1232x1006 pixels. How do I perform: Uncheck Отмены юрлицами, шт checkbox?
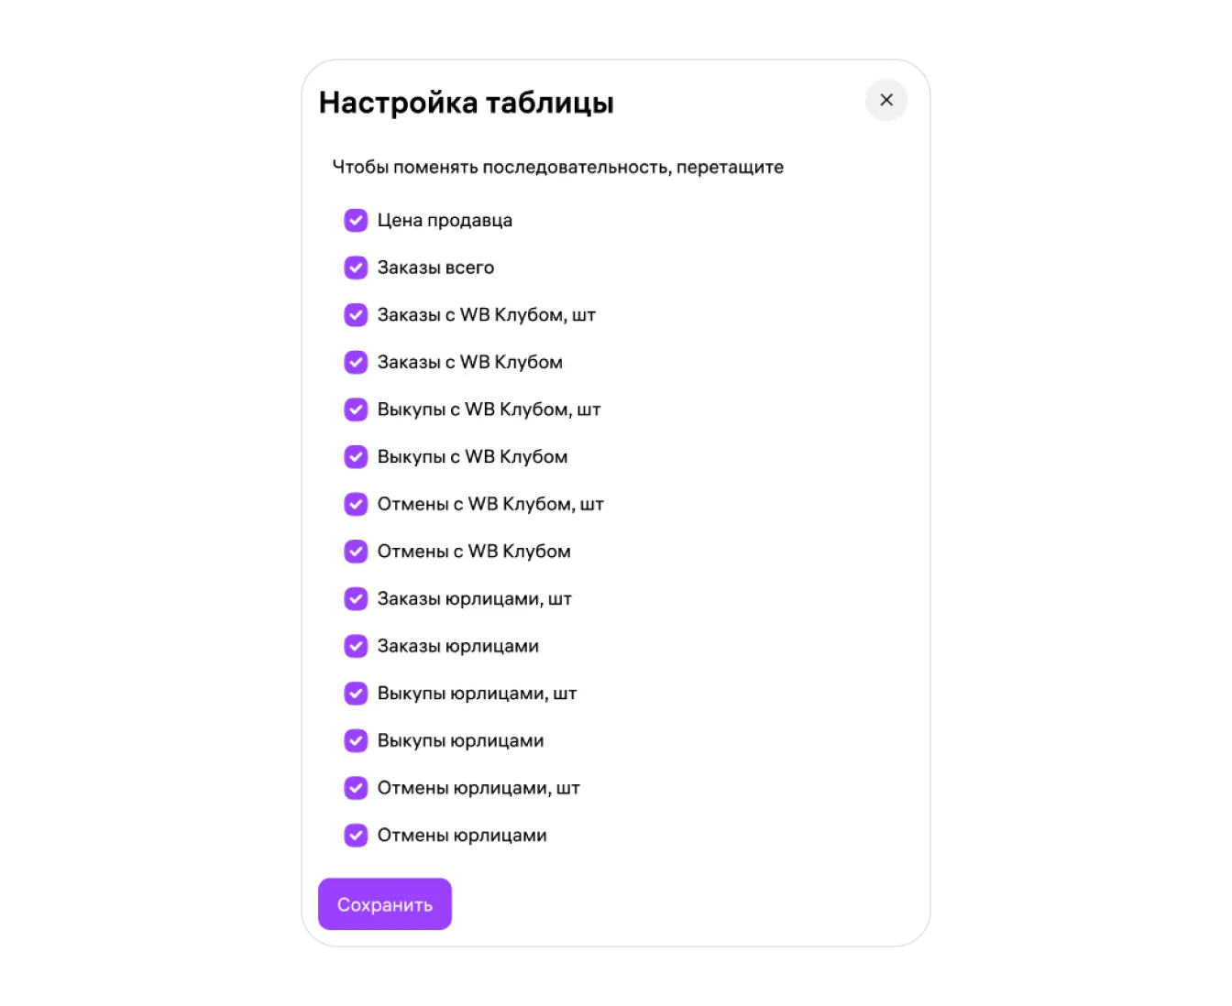(356, 788)
